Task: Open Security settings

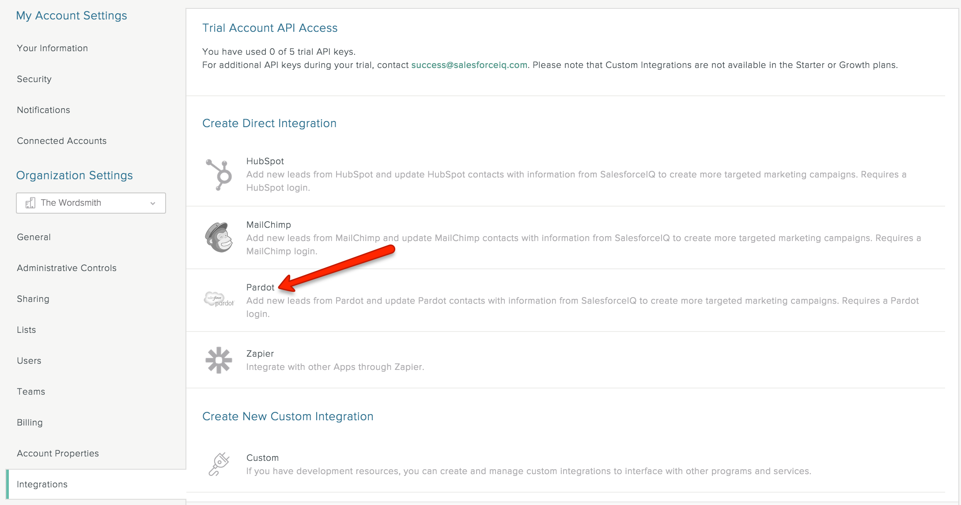Action: (34, 79)
